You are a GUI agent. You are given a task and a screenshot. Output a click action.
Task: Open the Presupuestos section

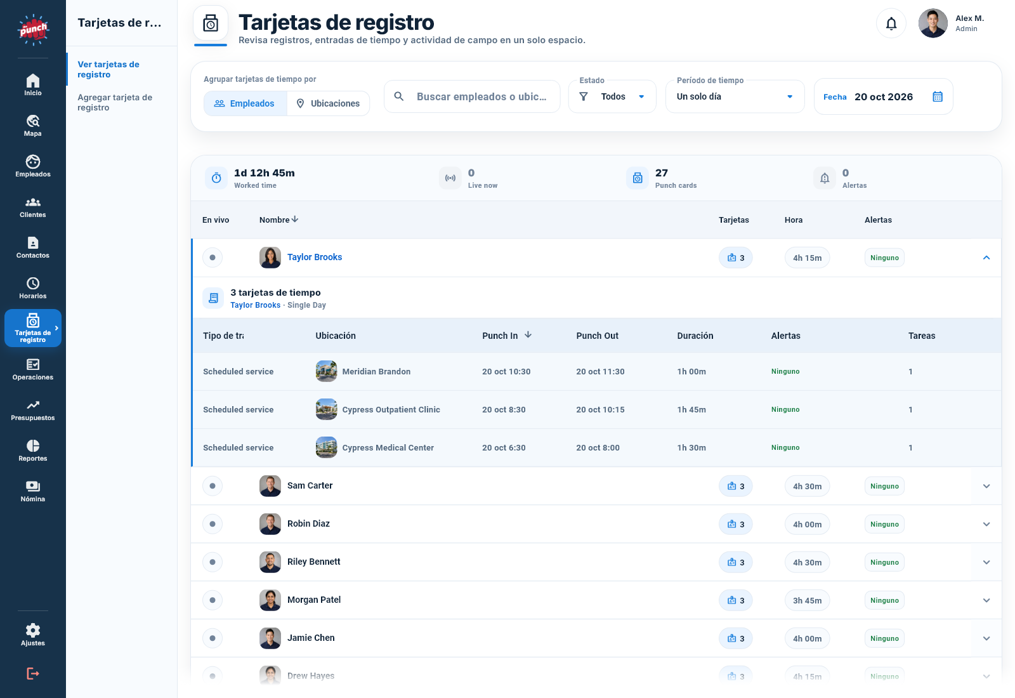click(x=33, y=410)
